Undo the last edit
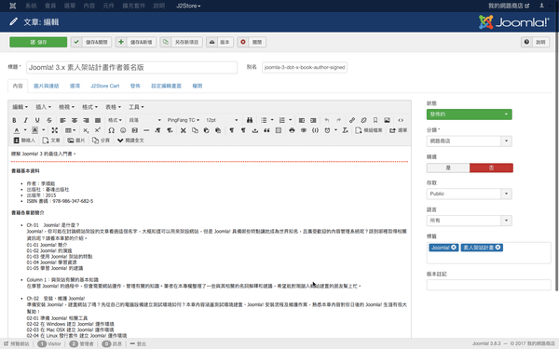 [x=327, y=120]
